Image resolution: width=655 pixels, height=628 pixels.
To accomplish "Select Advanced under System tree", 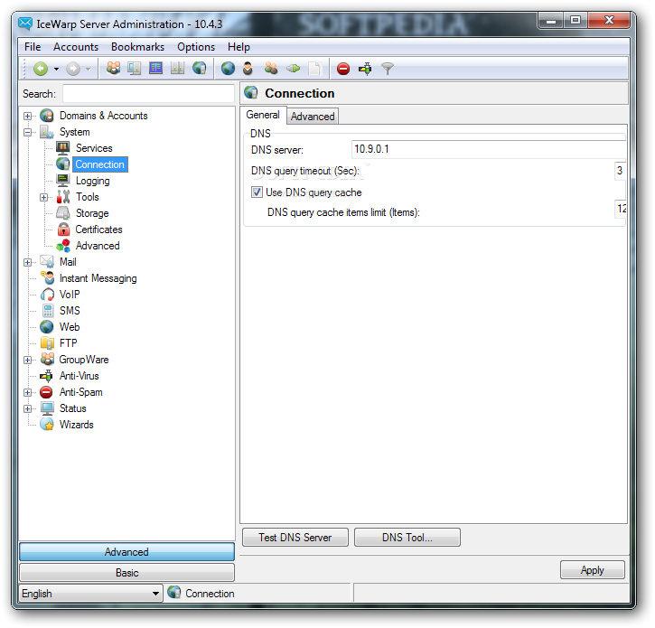I will coord(98,246).
